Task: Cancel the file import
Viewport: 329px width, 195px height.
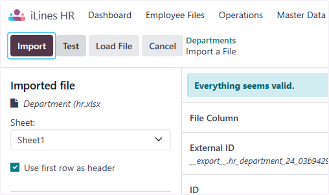Action: [x=162, y=46]
